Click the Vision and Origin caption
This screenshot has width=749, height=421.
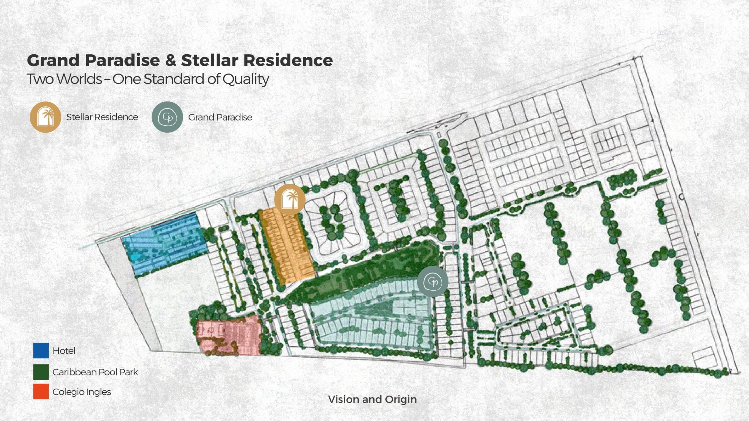372,399
